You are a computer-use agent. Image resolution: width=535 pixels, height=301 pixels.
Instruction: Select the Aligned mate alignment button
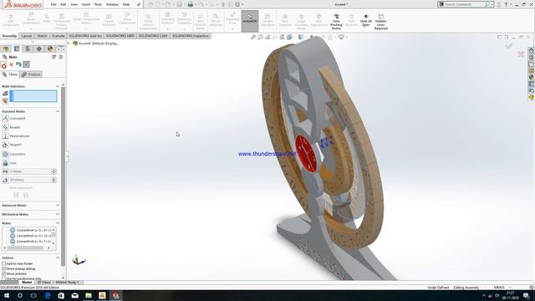[16, 195]
